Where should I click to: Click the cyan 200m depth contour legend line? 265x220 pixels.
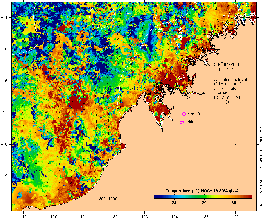[x=104, y=202]
